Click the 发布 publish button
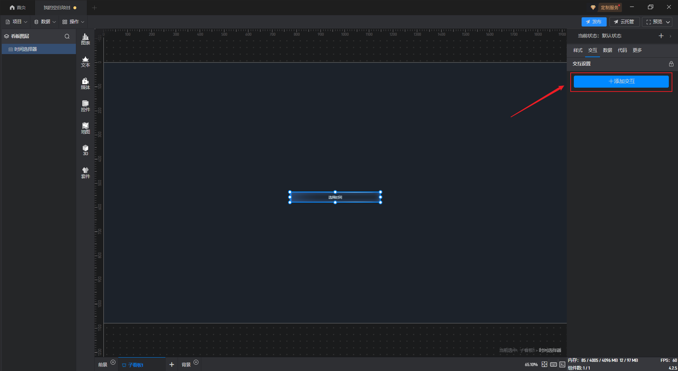The height and width of the screenshot is (371, 678). (594, 22)
